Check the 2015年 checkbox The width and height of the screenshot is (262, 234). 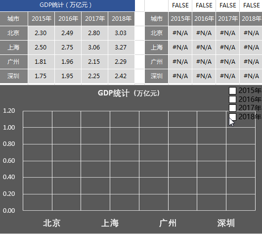point(232,91)
